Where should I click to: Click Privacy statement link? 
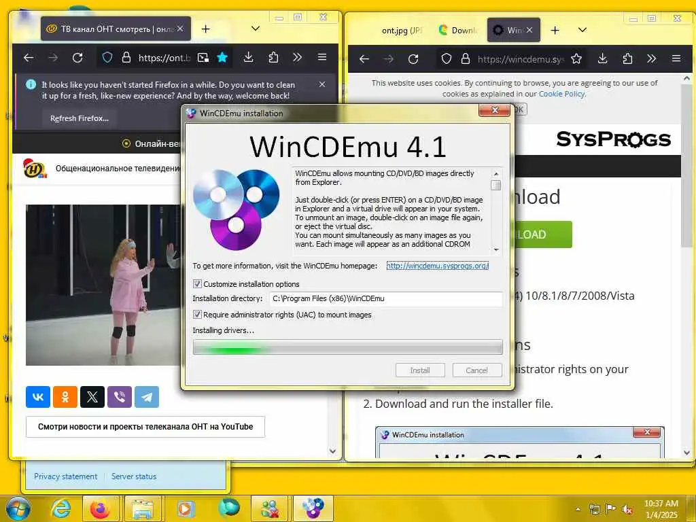point(66,476)
